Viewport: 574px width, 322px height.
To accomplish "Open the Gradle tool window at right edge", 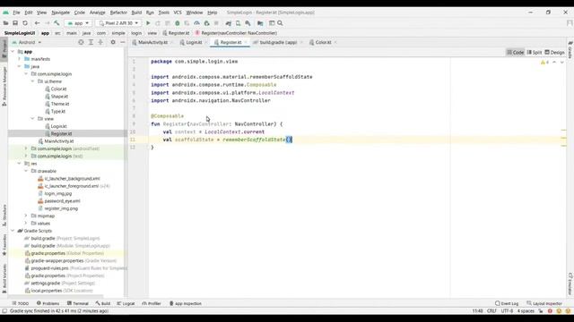I will 570,50.
